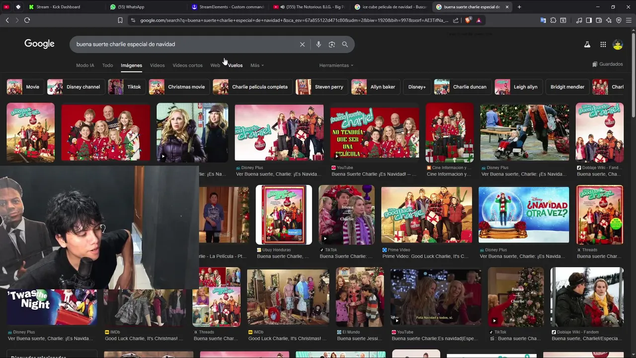
Task: Select the Videos cortos tab
Action: coord(187,65)
